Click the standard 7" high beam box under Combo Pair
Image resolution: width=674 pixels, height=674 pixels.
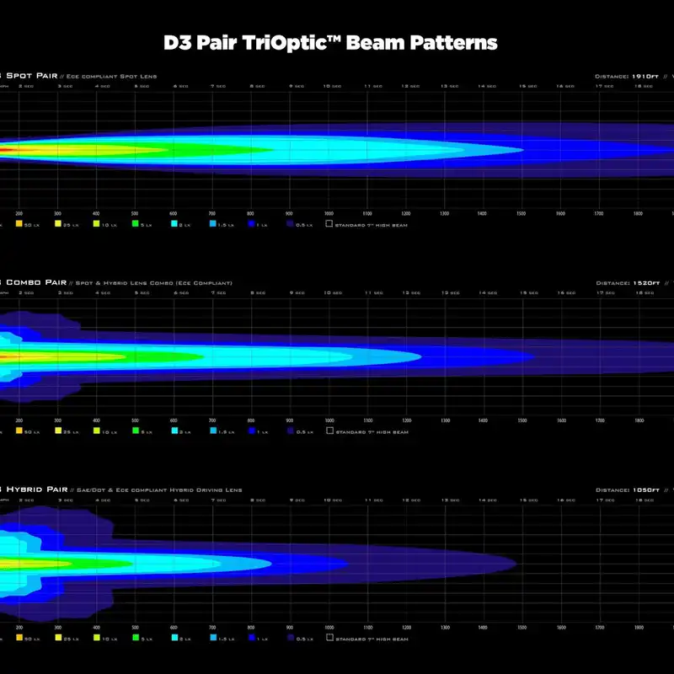(x=329, y=431)
